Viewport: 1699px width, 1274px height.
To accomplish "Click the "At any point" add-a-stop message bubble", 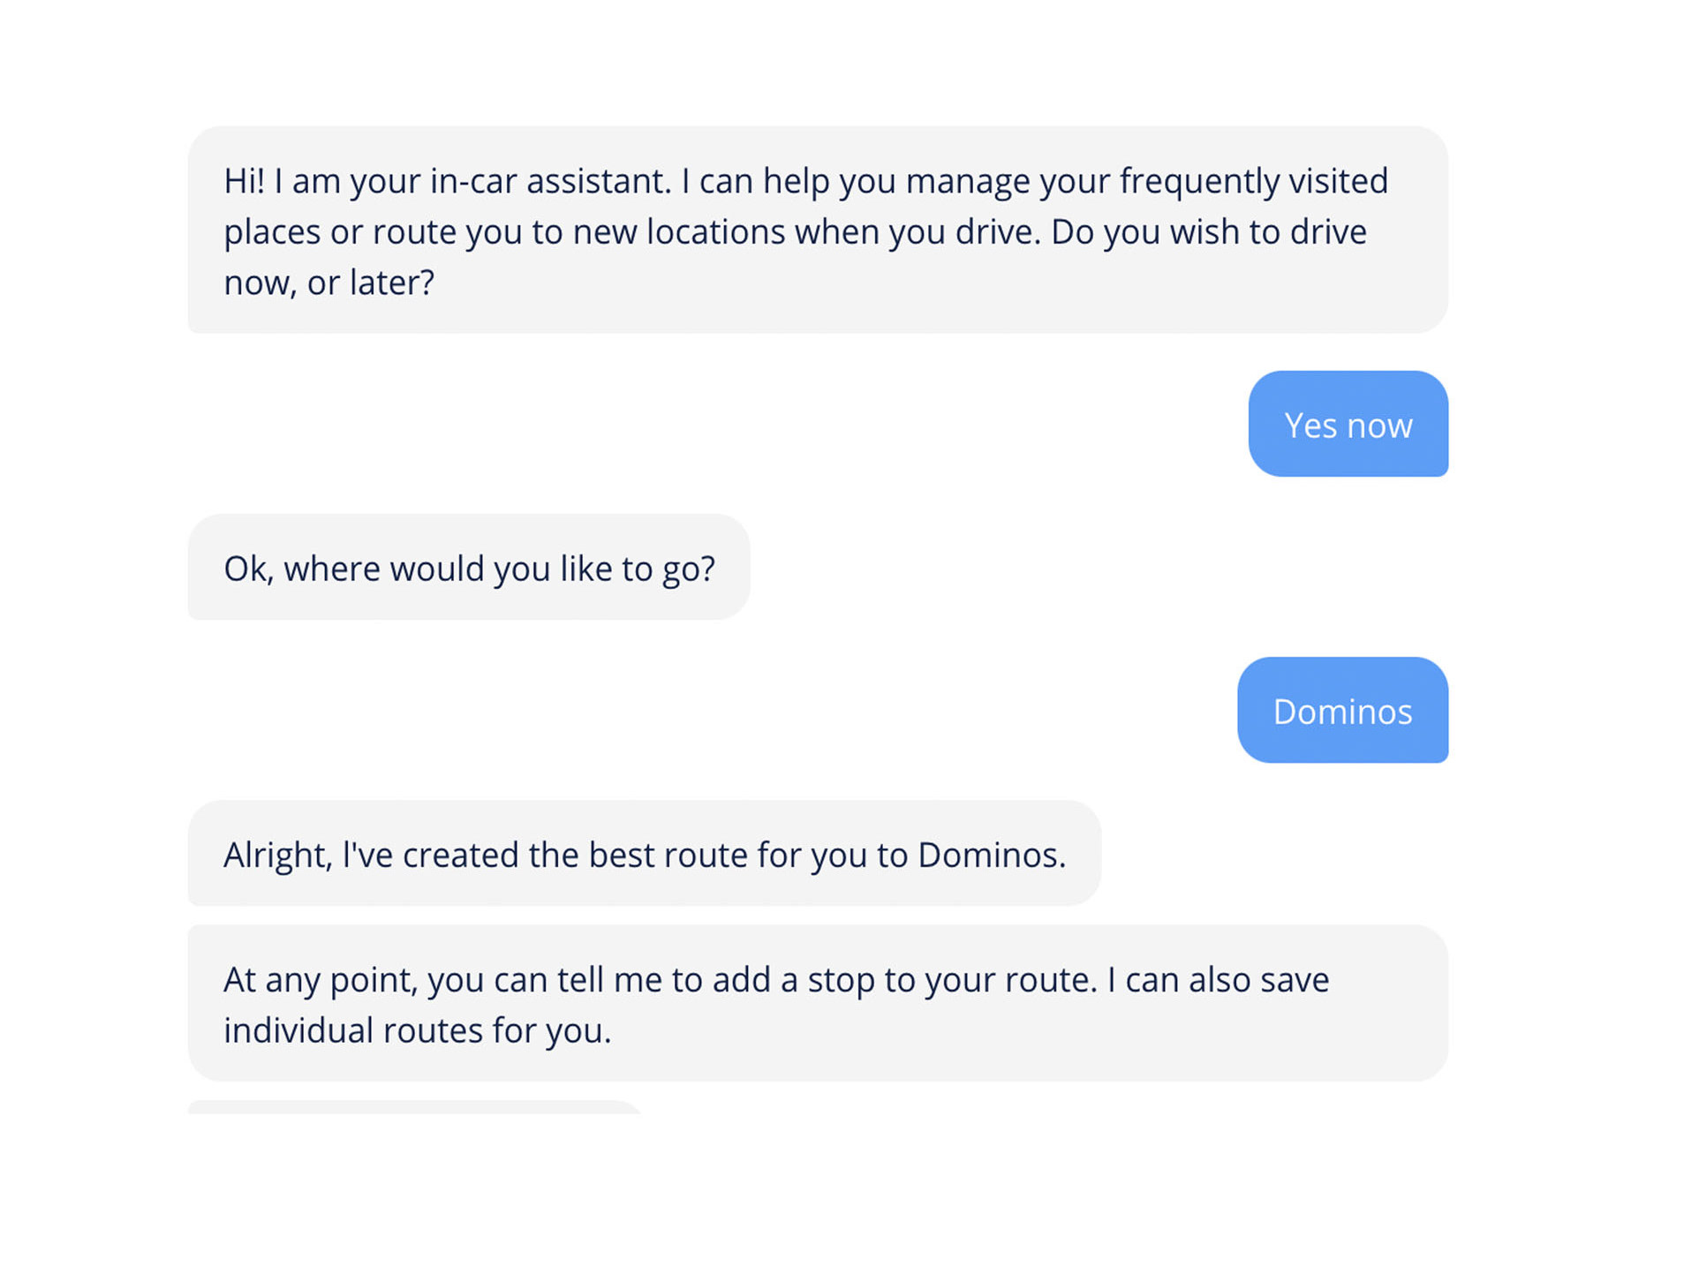I will (817, 1004).
